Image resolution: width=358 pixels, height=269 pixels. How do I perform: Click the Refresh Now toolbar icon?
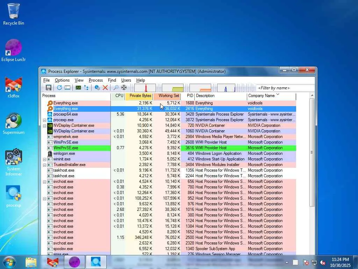point(59,88)
